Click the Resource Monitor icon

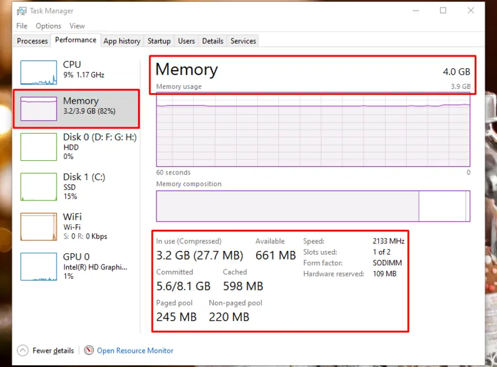[x=89, y=350]
